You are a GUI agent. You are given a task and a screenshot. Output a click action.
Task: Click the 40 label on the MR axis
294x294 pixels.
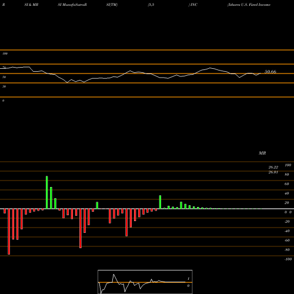click(287, 193)
